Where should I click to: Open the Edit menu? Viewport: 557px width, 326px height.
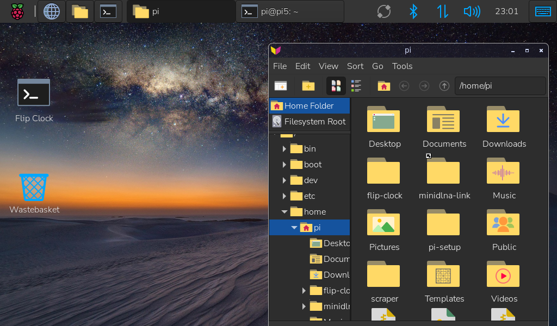click(x=302, y=66)
